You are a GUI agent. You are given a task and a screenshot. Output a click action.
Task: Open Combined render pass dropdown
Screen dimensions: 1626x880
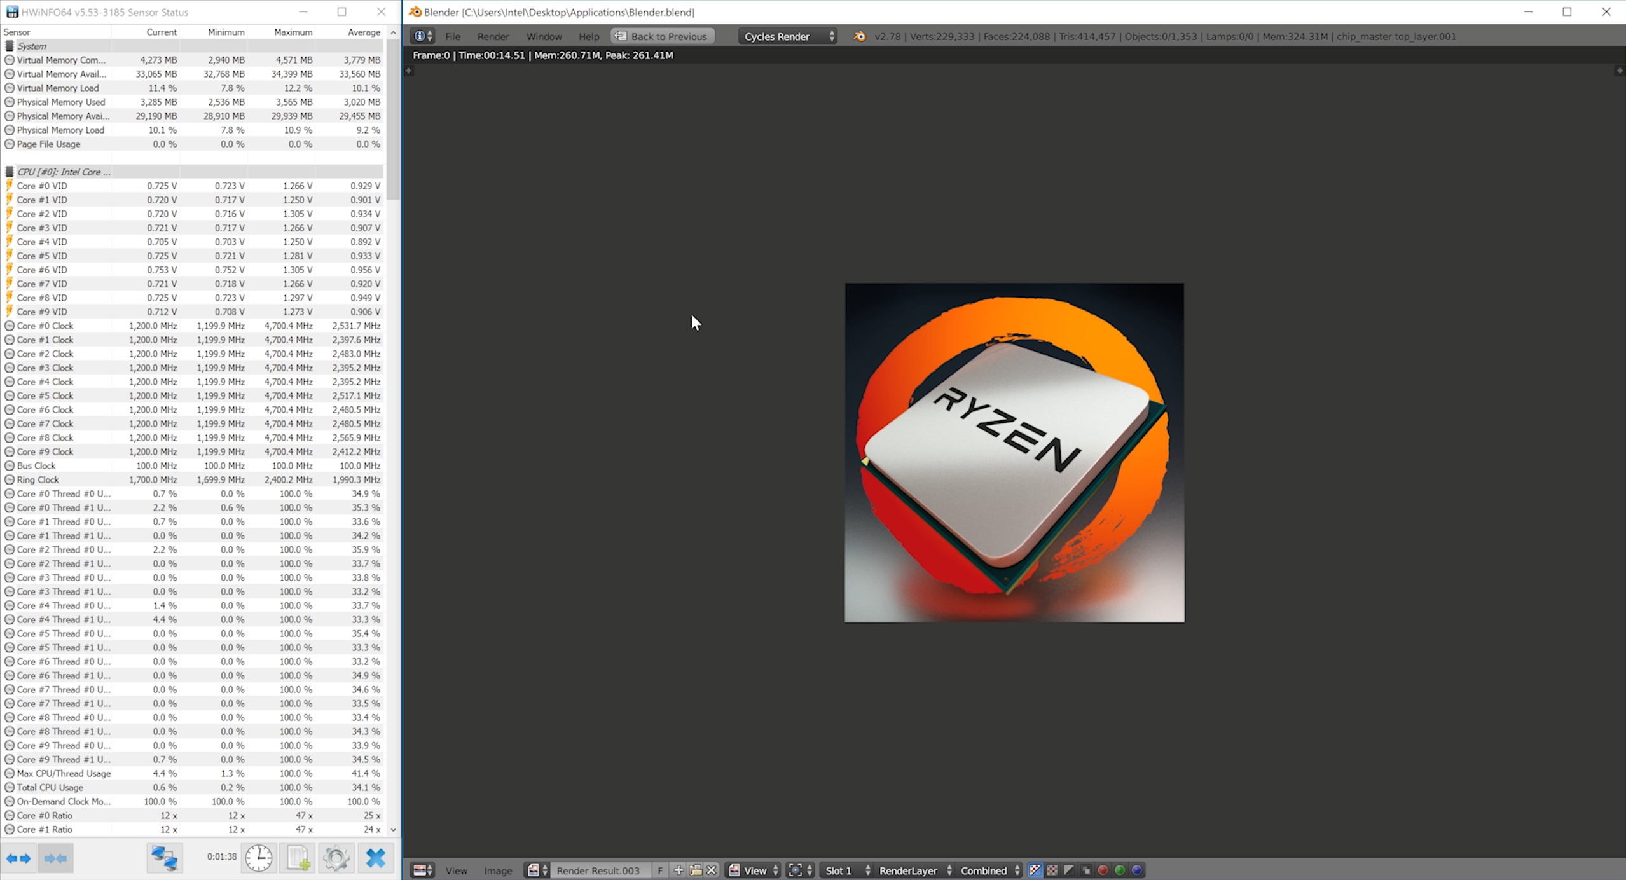(989, 870)
